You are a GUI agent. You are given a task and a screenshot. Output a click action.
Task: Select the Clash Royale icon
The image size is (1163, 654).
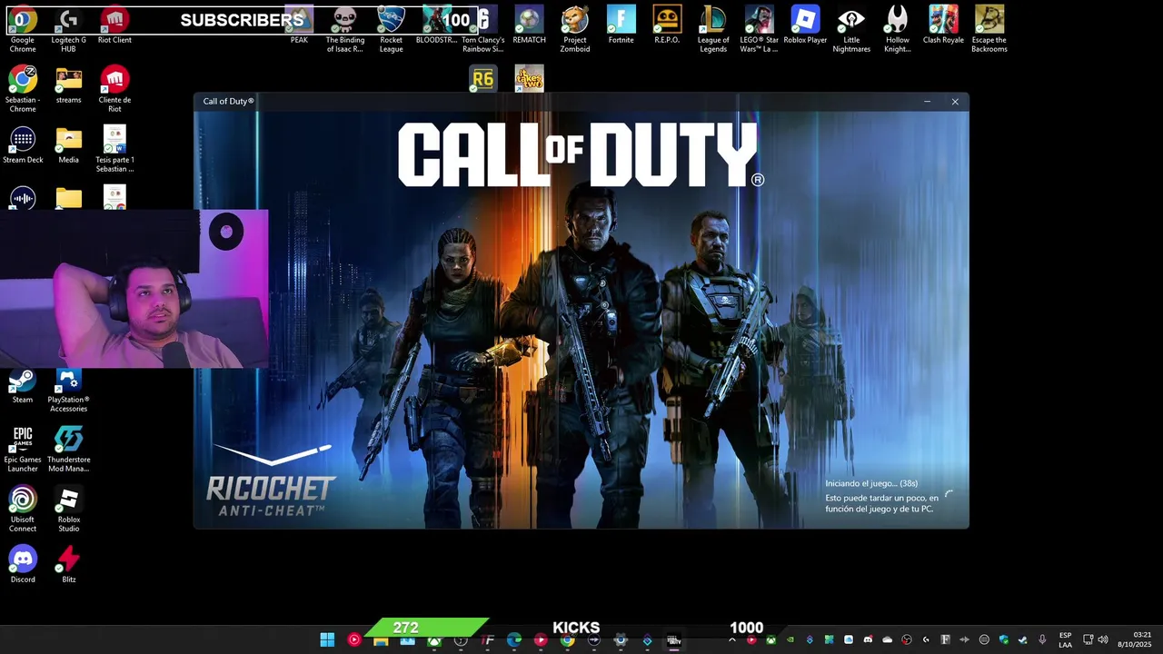pos(943,25)
